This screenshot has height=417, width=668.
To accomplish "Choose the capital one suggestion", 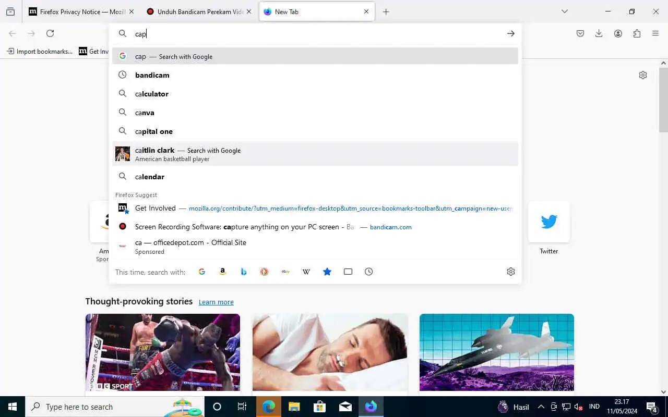I will [x=315, y=131].
